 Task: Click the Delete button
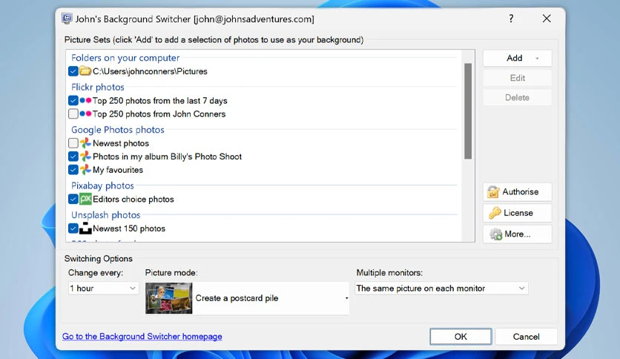[517, 98]
